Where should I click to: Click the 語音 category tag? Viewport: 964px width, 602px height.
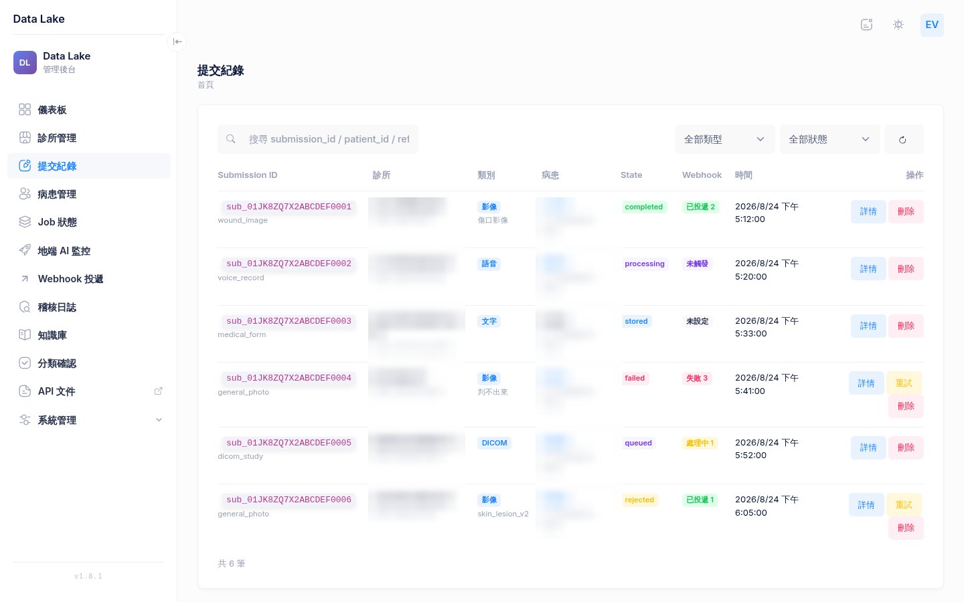[489, 264]
